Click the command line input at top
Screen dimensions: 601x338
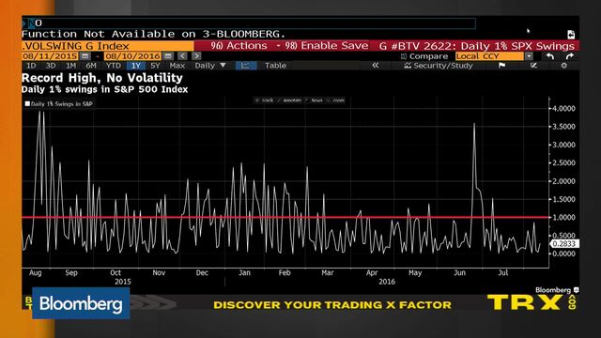tap(249, 23)
